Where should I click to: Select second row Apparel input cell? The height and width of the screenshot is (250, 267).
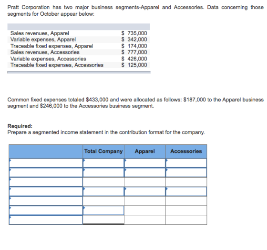(x=145, y=172)
